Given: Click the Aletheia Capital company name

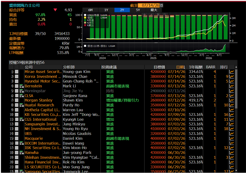Looking at the screenshot, I should [42, 110].
